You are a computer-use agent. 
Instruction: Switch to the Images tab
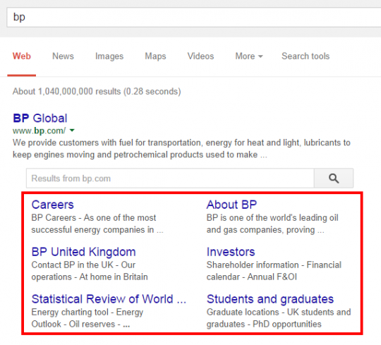(109, 56)
